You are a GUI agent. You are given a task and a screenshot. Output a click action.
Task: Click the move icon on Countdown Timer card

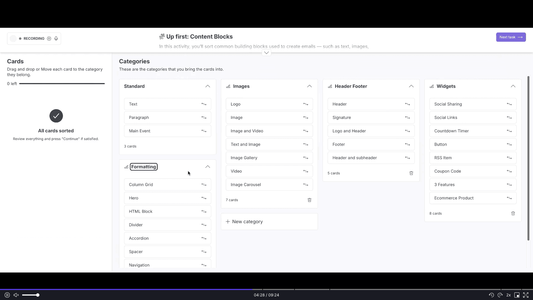pyautogui.click(x=509, y=131)
